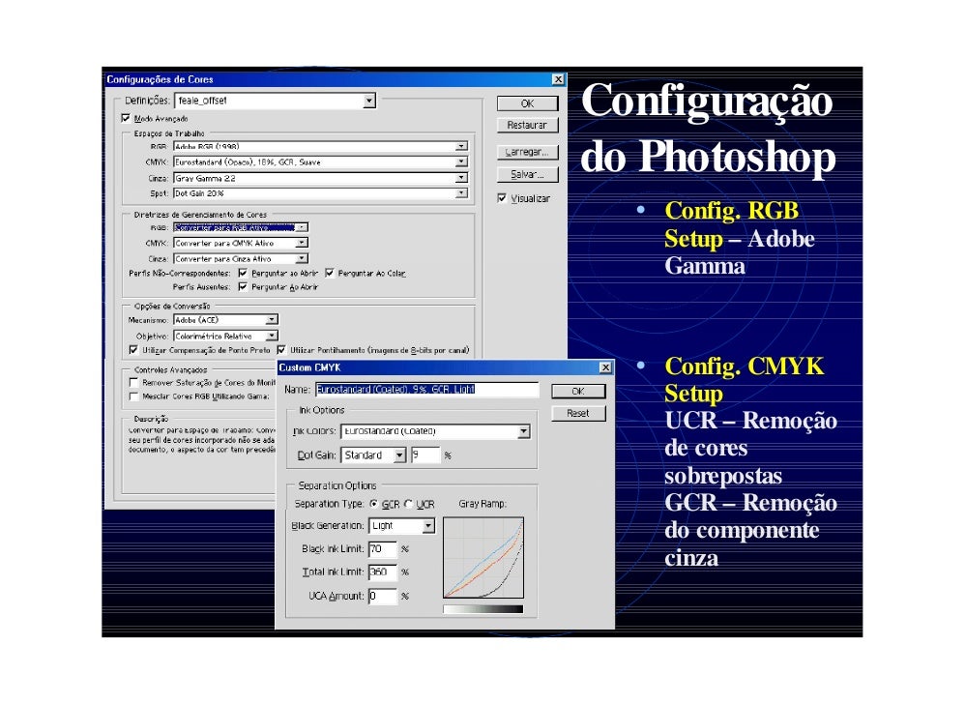The height and width of the screenshot is (704, 965).
Task: Select the GCR separation type radio button
Action: tap(374, 504)
